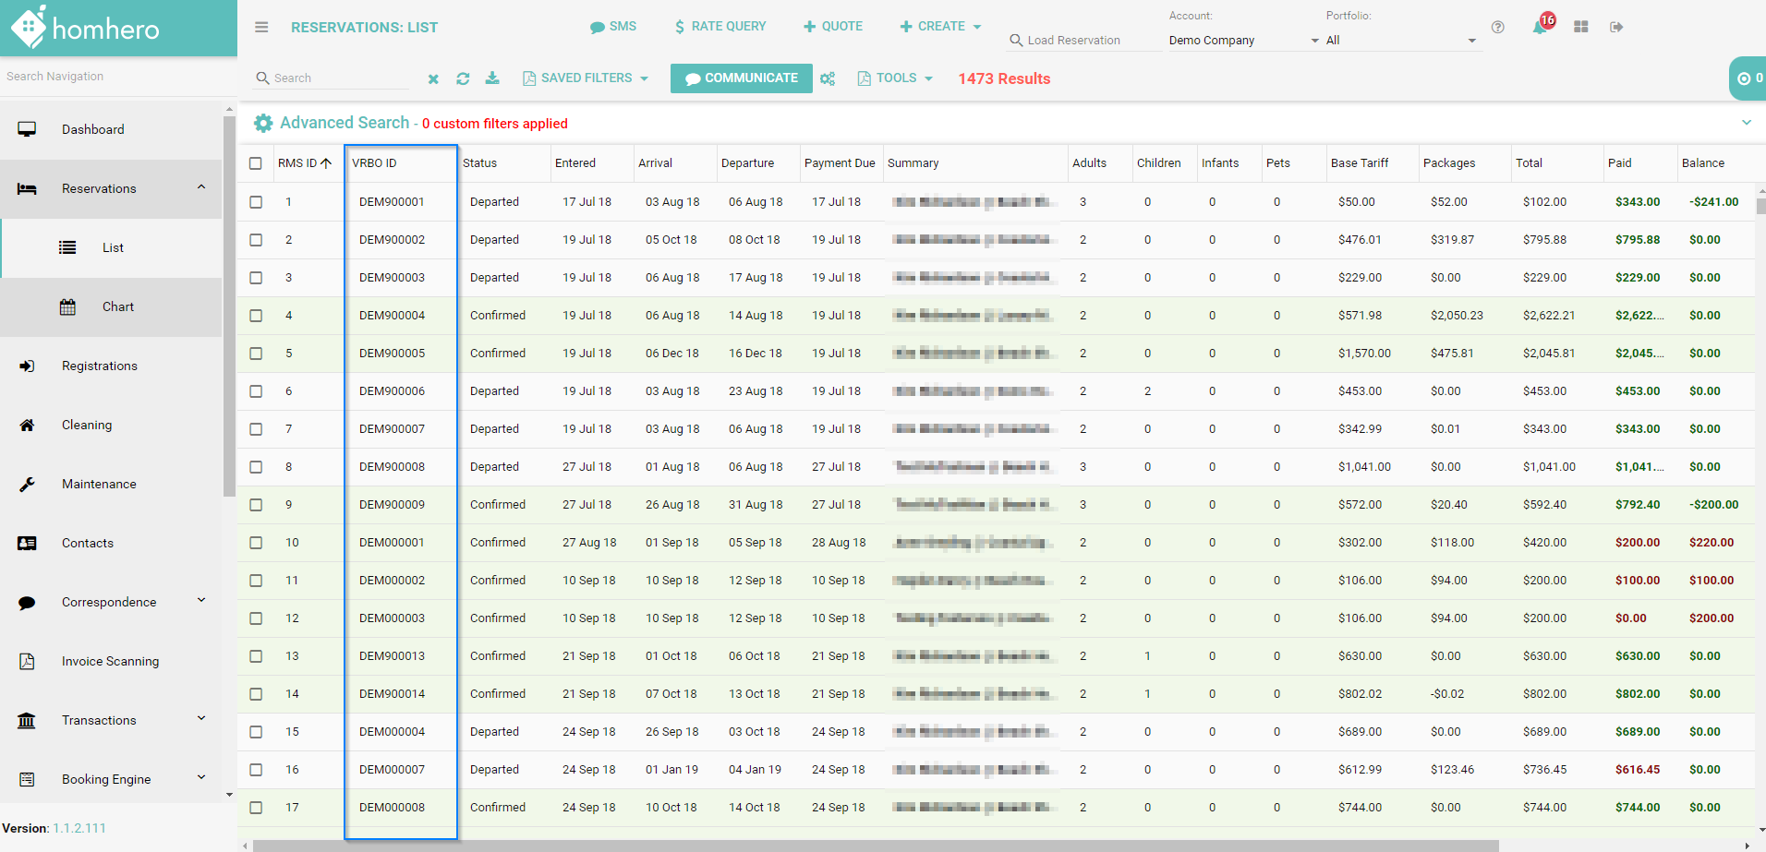
Task: Click the download export icon
Action: 492,78
